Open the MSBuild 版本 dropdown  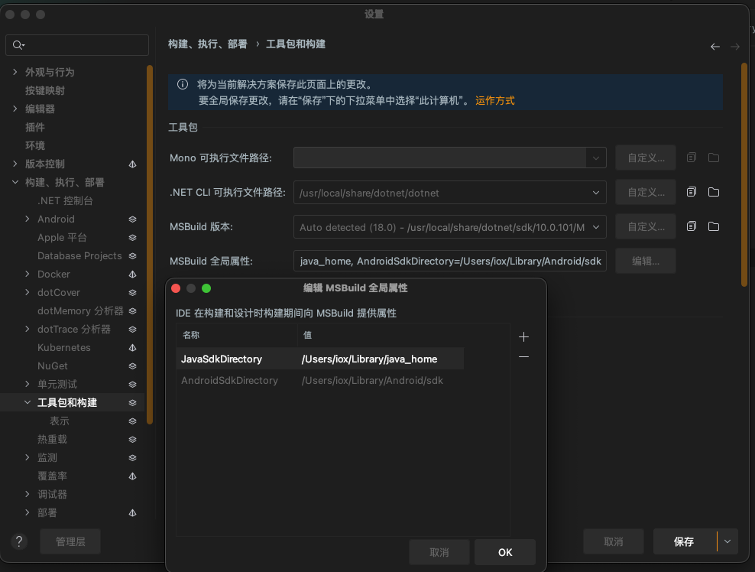pyautogui.click(x=596, y=227)
